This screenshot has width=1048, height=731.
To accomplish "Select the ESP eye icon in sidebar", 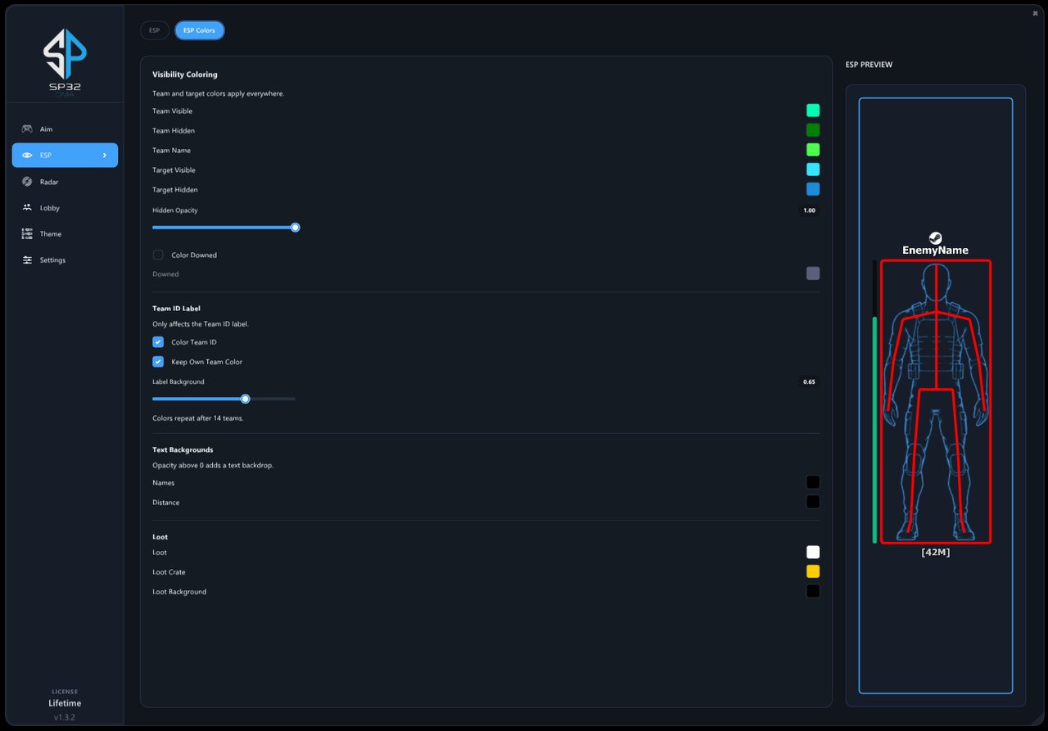I will coord(27,156).
